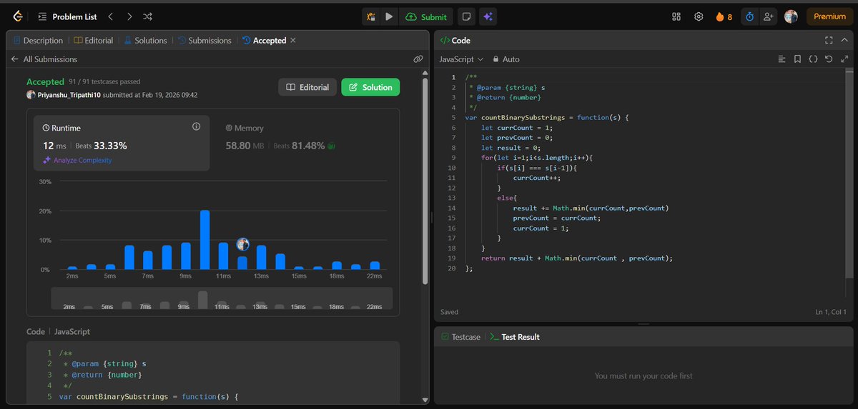Switch to the Test Result tab

515,337
